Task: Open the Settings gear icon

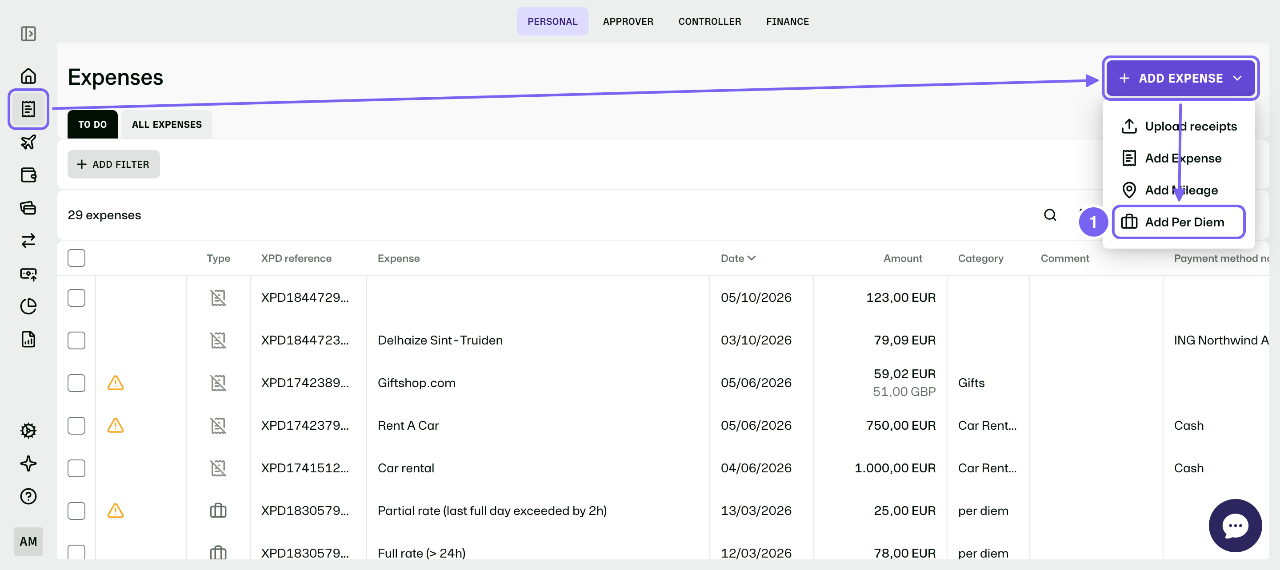Action: pyautogui.click(x=28, y=431)
